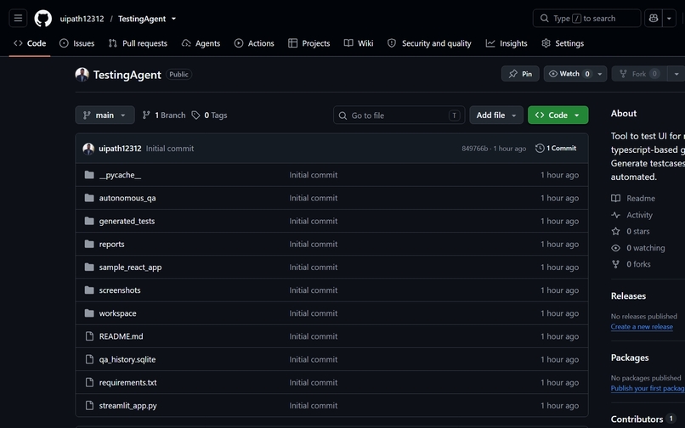This screenshot has height=428, width=685.
Task: Open Security and quality tab
Action: [429, 43]
